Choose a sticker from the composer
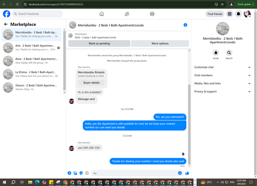The width and height of the screenshot is (257, 186). [81, 173]
